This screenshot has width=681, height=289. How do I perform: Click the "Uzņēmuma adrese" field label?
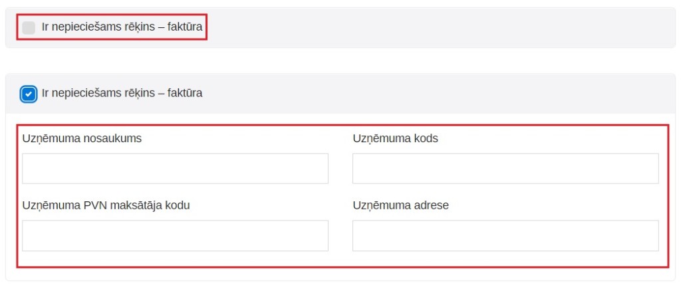[400, 205]
